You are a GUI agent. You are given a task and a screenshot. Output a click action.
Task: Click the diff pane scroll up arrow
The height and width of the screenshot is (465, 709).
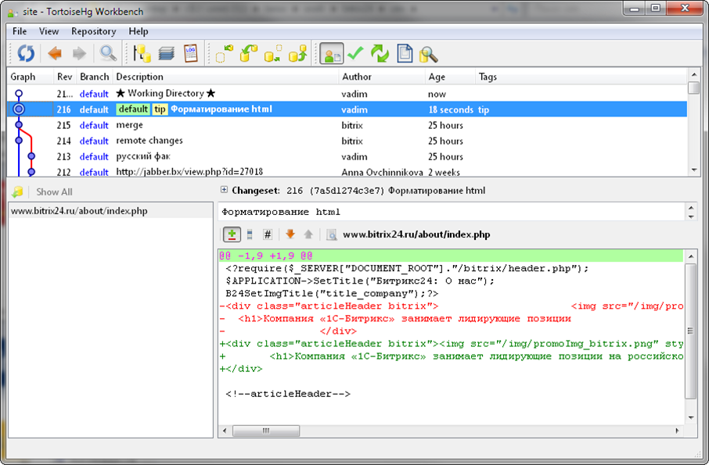[x=690, y=256]
